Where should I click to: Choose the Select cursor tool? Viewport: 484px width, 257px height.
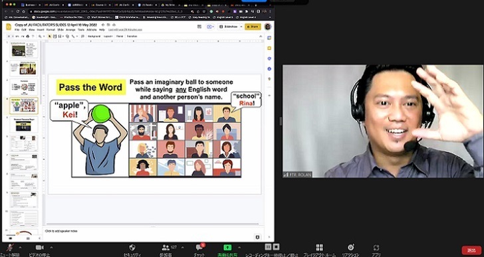pyautogui.click(x=50, y=37)
